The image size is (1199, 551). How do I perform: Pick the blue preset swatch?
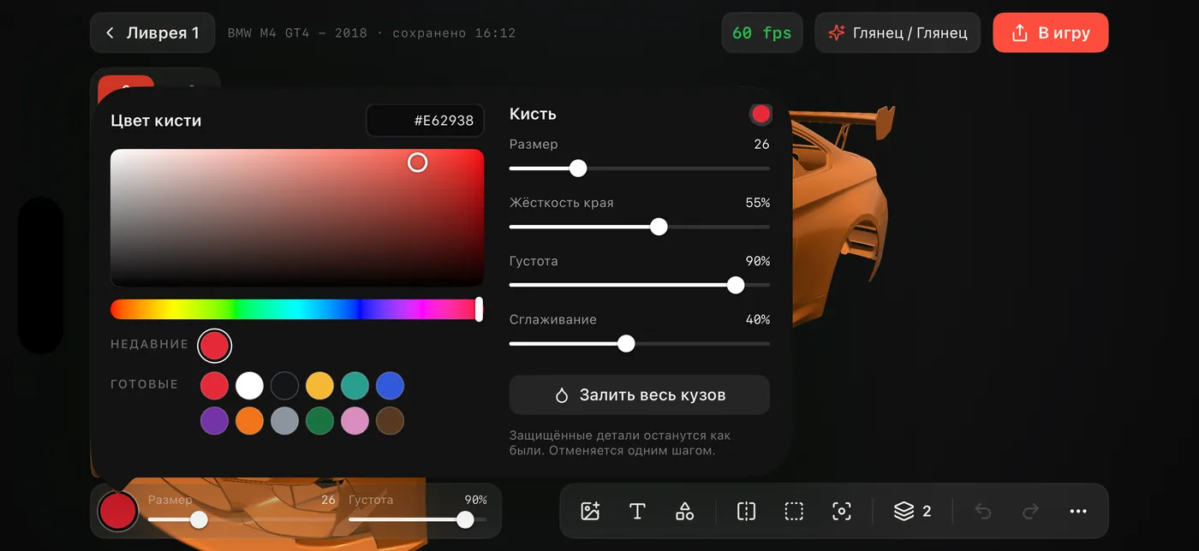(x=390, y=386)
